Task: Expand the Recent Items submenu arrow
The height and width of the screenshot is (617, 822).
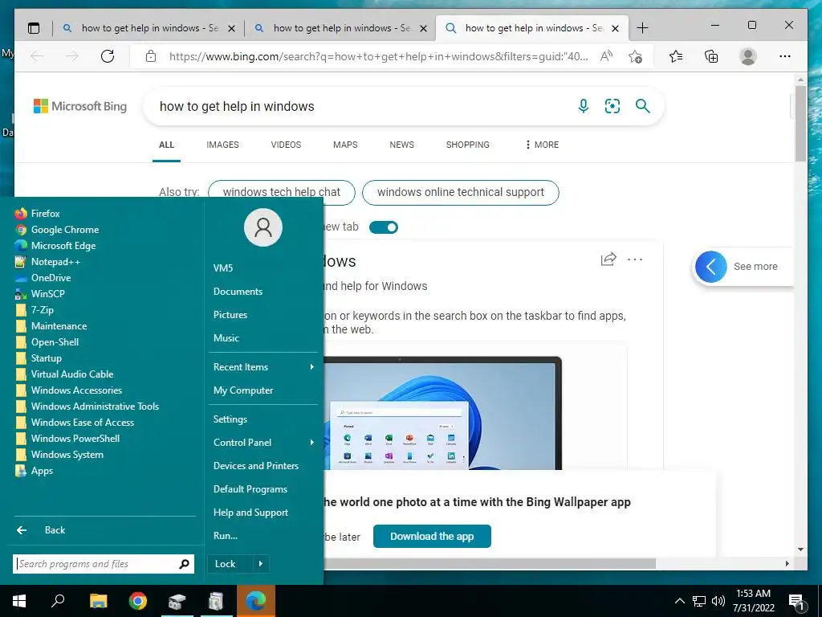Action: point(312,366)
